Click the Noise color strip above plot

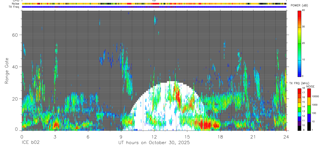[154, 4]
